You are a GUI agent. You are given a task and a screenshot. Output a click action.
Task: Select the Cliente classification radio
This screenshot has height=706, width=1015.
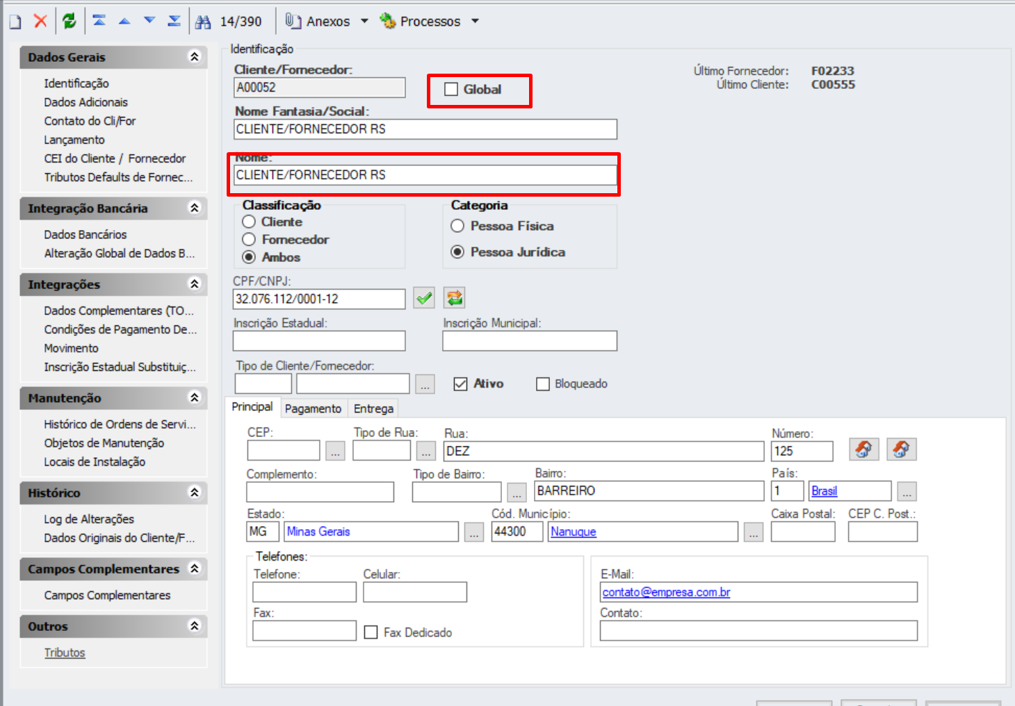point(249,222)
